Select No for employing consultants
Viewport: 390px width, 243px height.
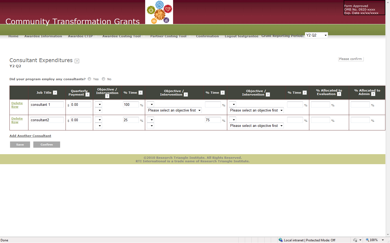[x=103, y=79]
